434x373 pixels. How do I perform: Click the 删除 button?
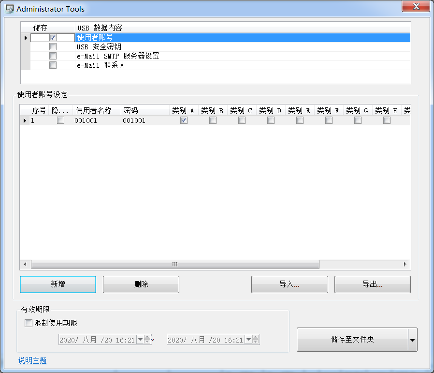141,284
